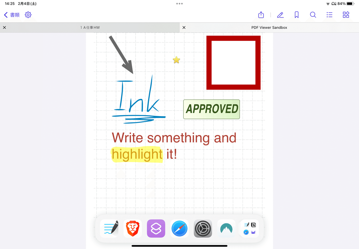Go back to 書類 documents list
Screen dimensions: 359x249
pyautogui.click(x=11, y=15)
